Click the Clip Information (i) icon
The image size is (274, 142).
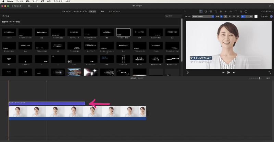(246, 11)
